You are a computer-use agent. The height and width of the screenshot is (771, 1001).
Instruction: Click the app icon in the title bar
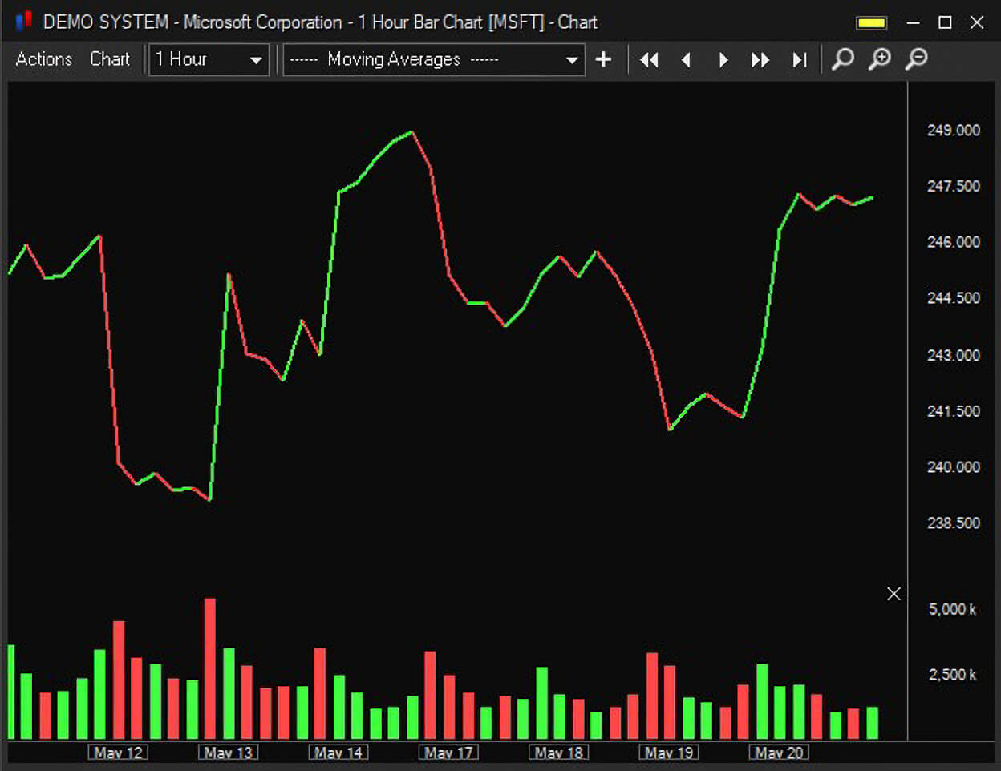[24, 21]
